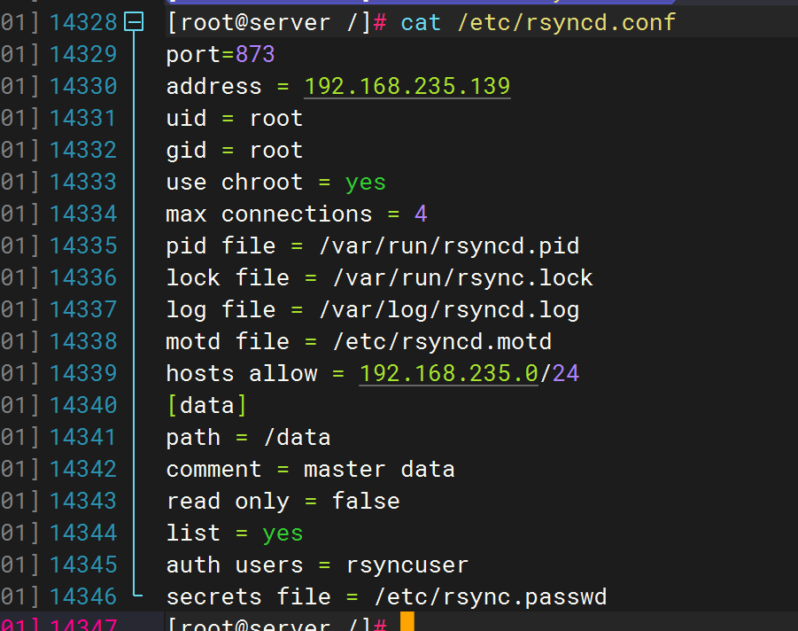Click the 'yes' value of use chroot
Screen dimensions: 798x631
coord(366,183)
